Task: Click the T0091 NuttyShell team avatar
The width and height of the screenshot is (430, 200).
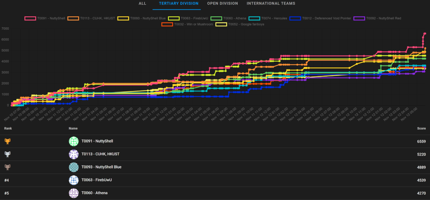Action: click(74, 141)
